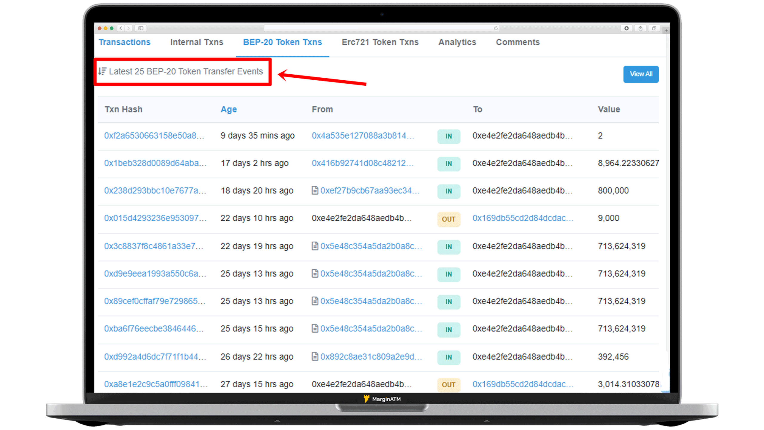Click the OUT badge in 27 days 15 hrs row
The height and width of the screenshot is (430, 764).
click(x=448, y=385)
